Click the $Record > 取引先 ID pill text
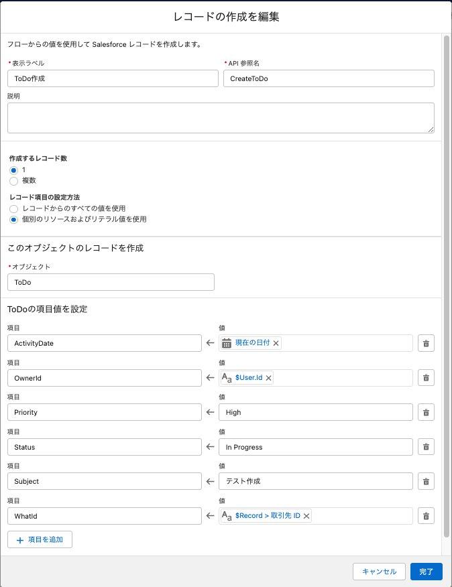The width and height of the screenshot is (452, 587). point(268,516)
